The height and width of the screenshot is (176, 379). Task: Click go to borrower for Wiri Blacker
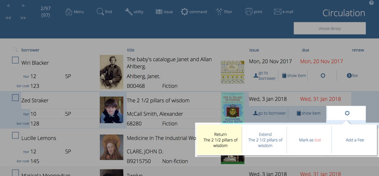264,76
